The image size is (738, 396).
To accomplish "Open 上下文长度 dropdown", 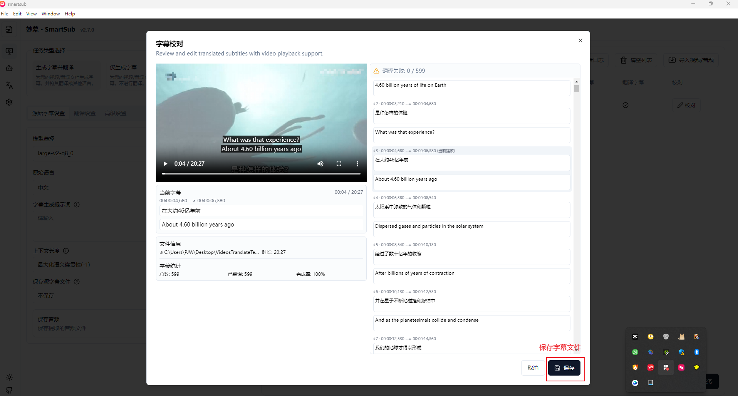I will pos(89,265).
